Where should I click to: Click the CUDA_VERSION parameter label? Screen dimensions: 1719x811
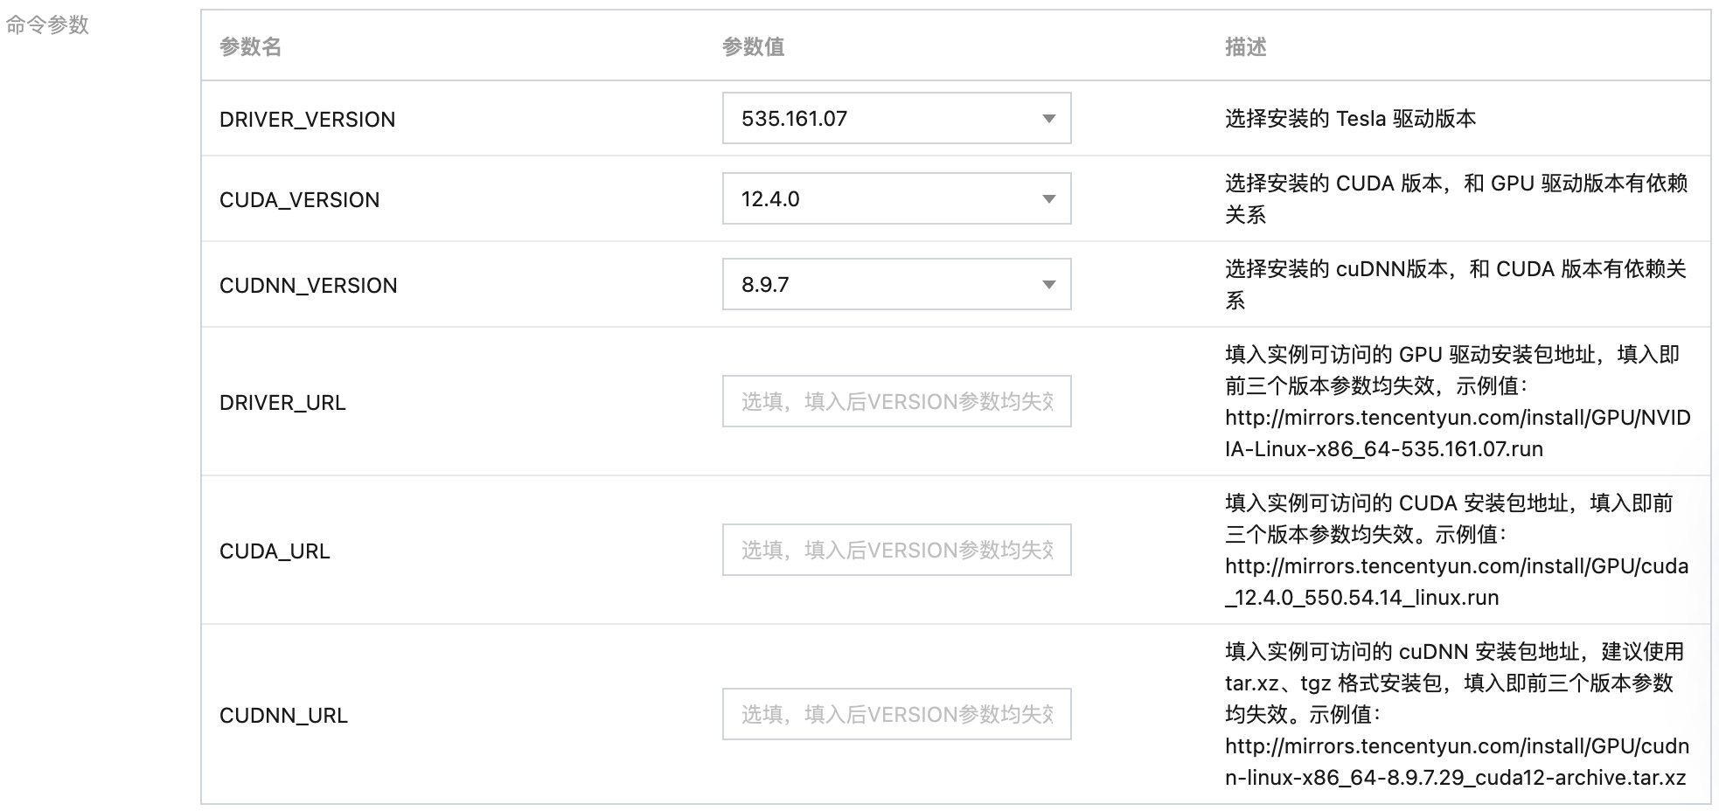tap(299, 200)
